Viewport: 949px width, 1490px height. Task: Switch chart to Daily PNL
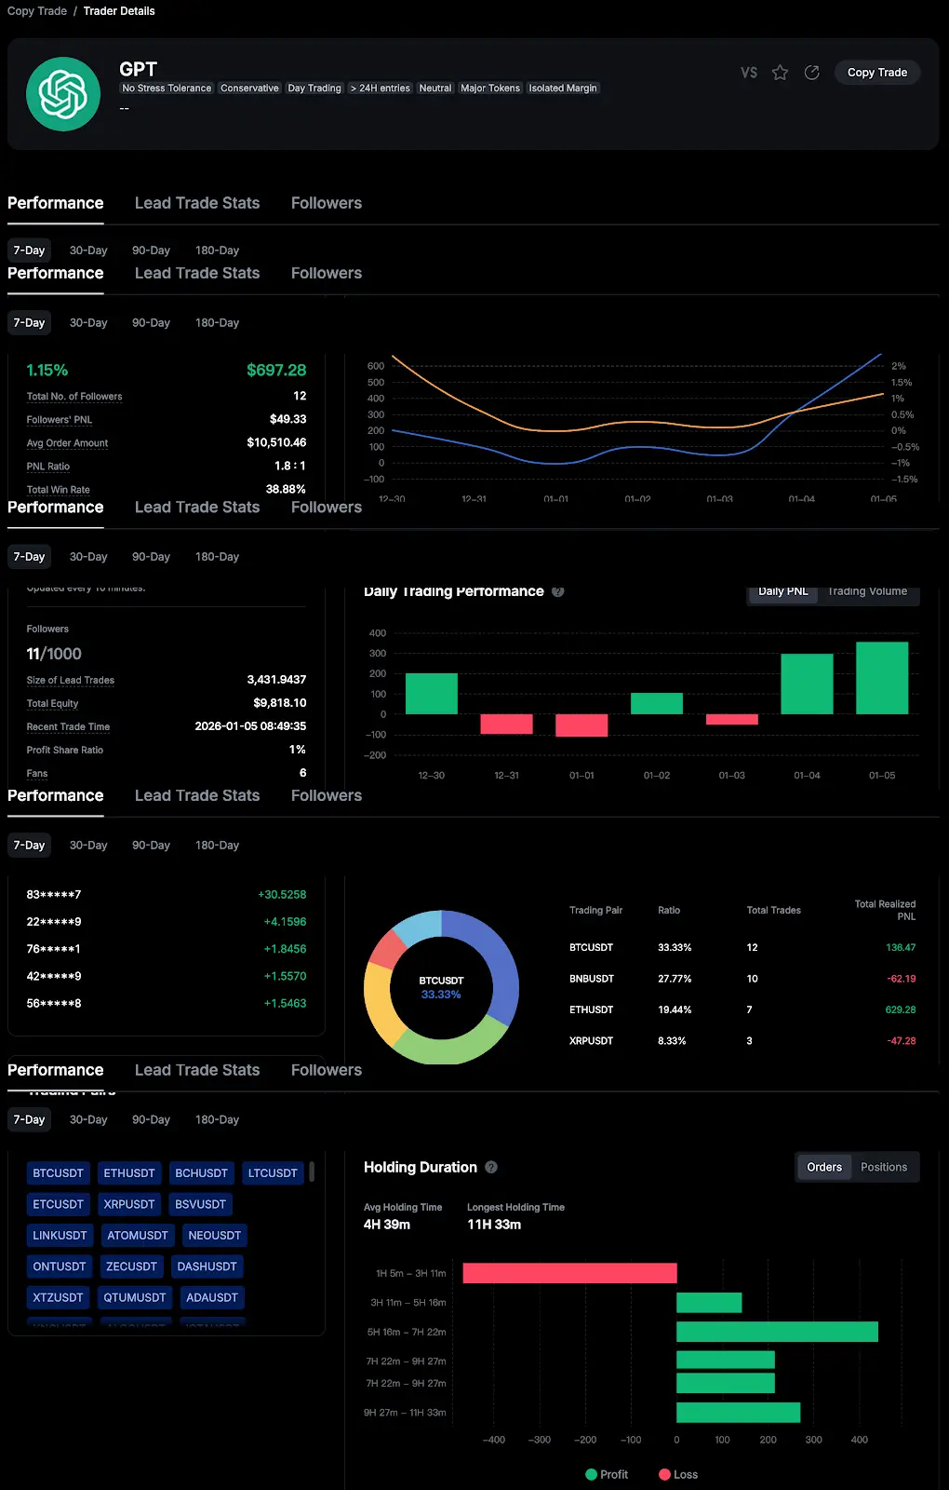point(782,592)
